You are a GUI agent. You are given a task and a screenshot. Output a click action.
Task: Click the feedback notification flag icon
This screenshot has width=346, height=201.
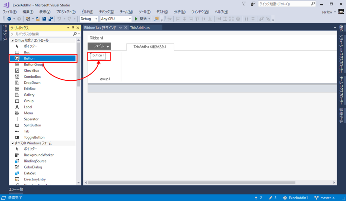coord(244,4)
